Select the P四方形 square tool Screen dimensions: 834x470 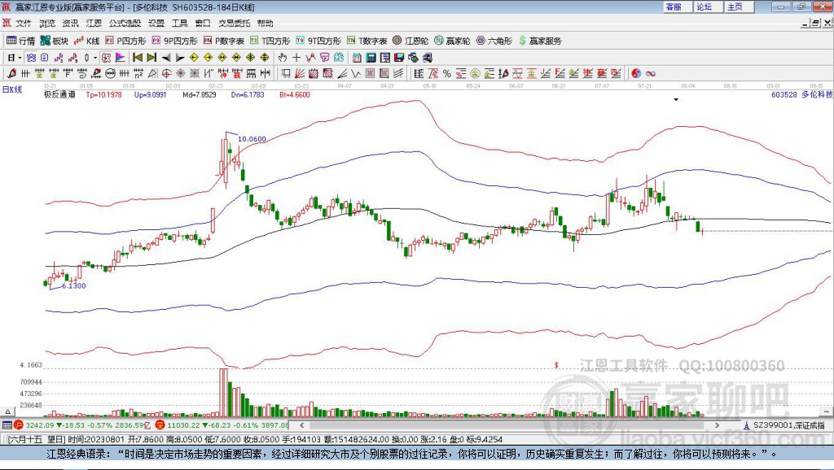125,41
